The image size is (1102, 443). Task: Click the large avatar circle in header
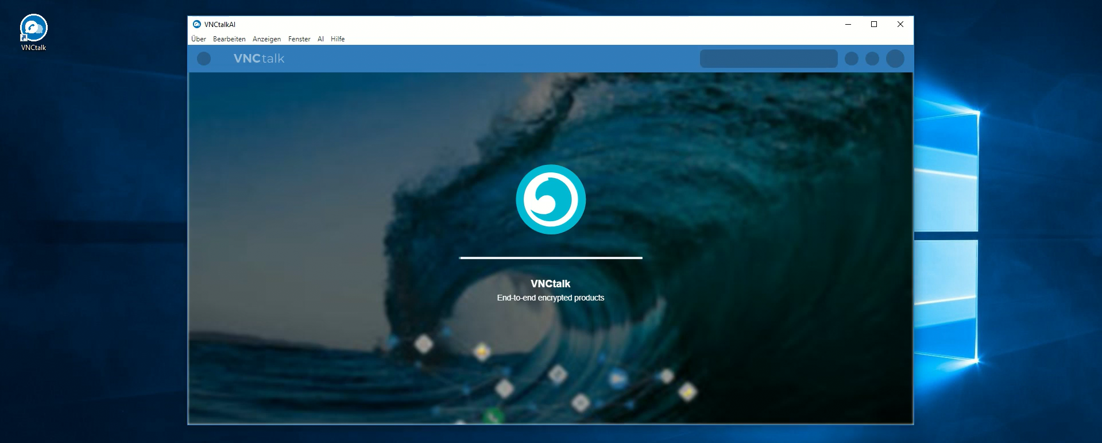(895, 59)
